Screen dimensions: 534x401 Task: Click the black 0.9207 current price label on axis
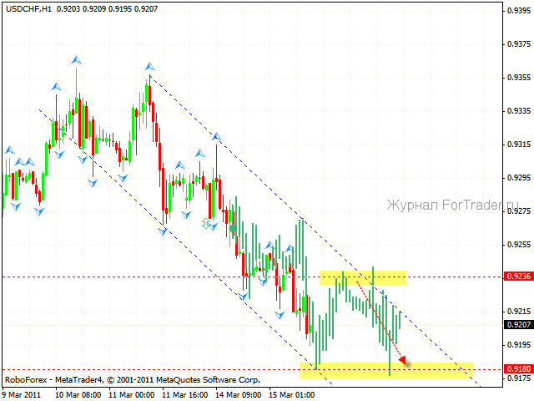pos(518,325)
